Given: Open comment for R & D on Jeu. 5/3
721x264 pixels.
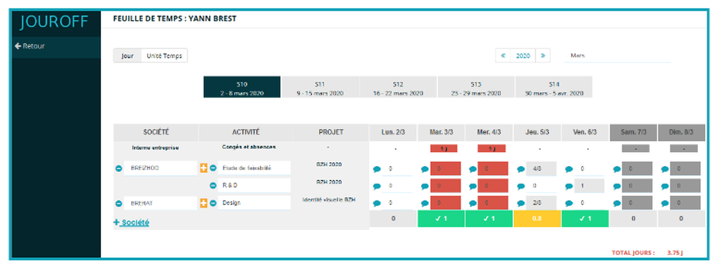Looking at the screenshot, I should (521, 186).
